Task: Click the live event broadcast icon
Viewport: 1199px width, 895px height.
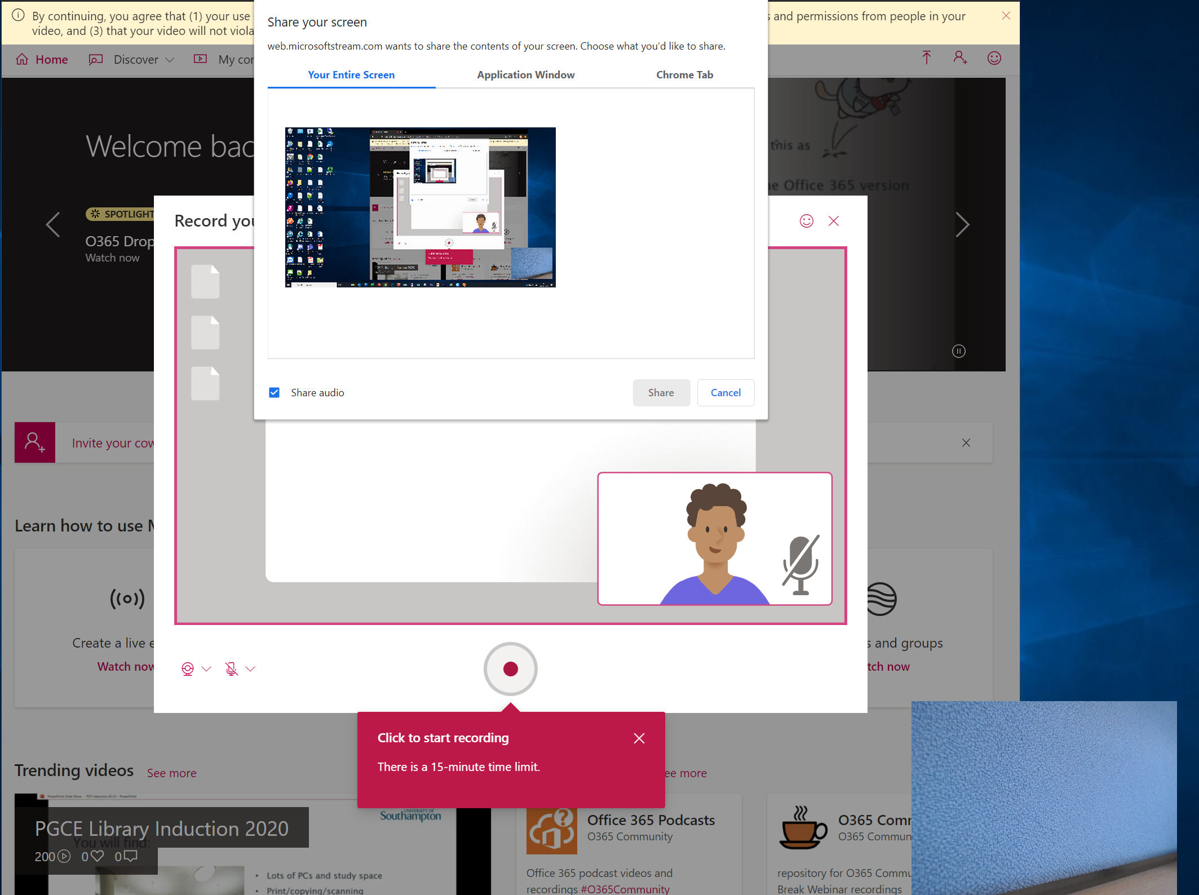Action: coord(127,599)
